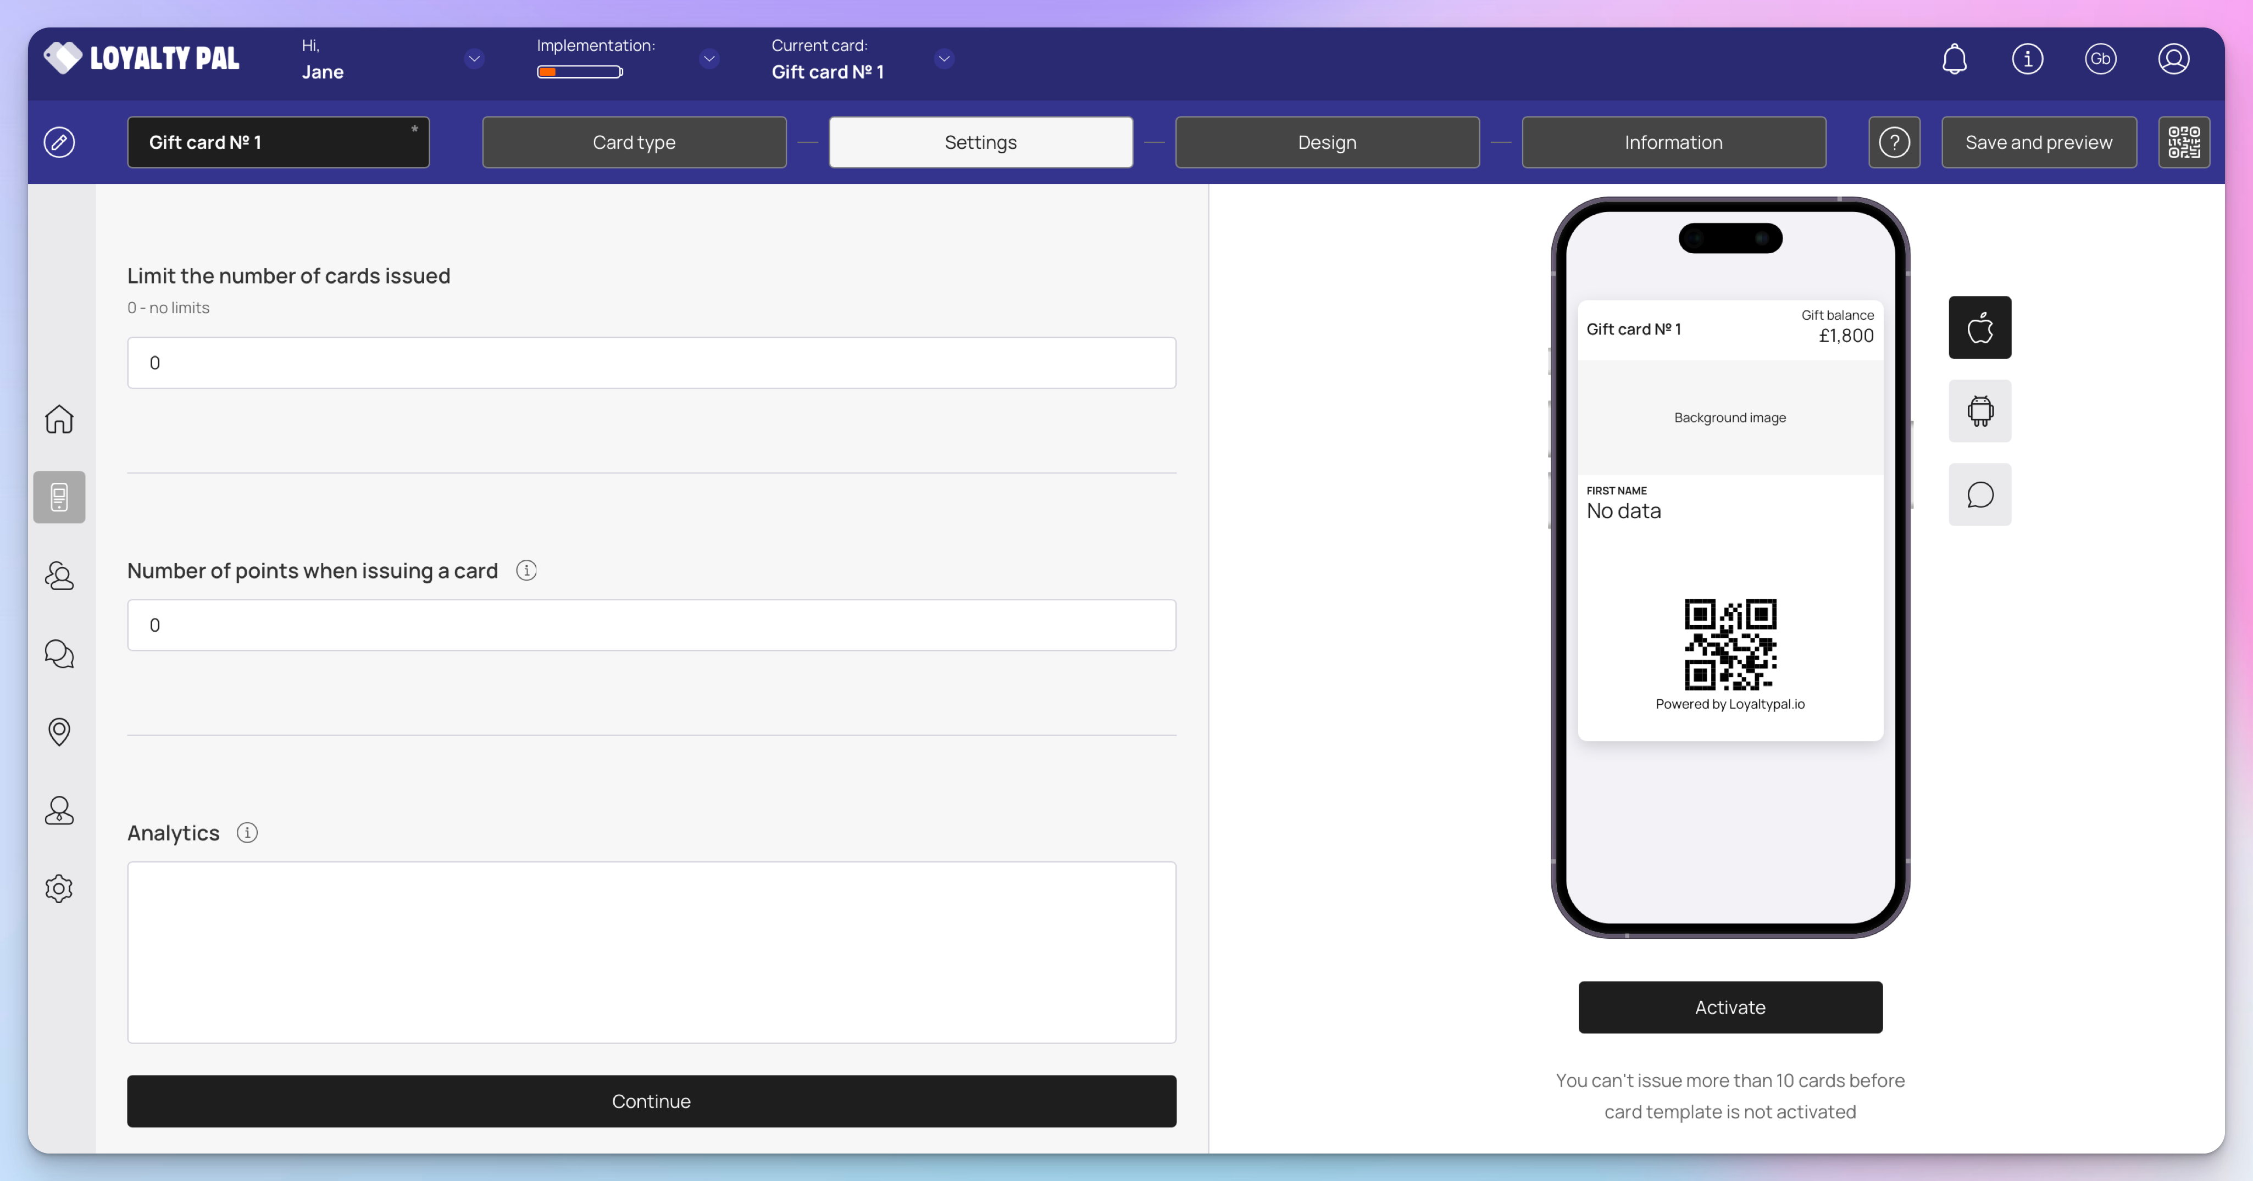Show info for points when issuing

(526, 571)
